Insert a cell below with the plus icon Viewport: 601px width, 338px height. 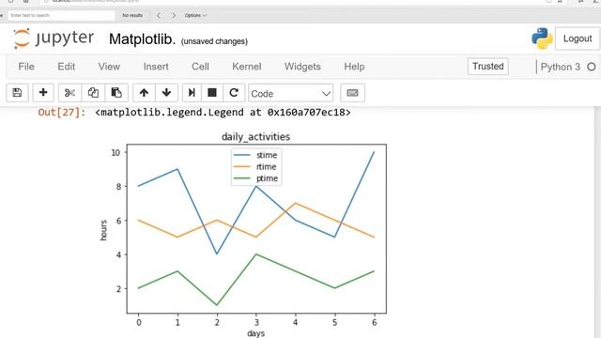coord(43,93)
